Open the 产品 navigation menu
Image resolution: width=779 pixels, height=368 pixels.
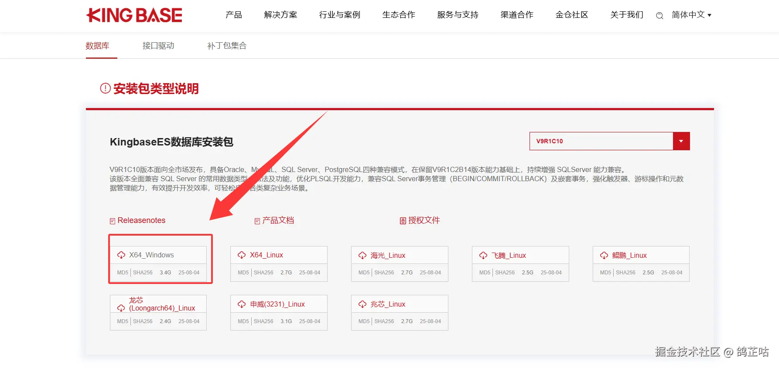point(234,15)
